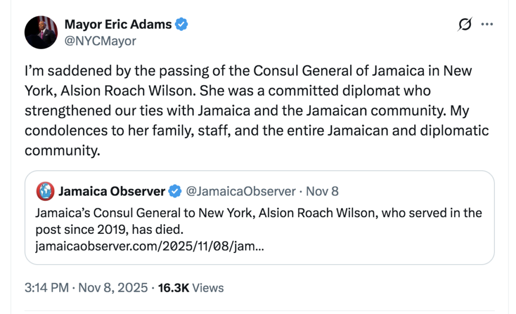Click the Nov 8 date in quoted post
The height and width of the screenshot is (314, 516).
click(322, 192)
